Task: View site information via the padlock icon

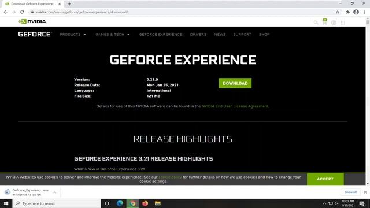Action: tap(32, 12)
